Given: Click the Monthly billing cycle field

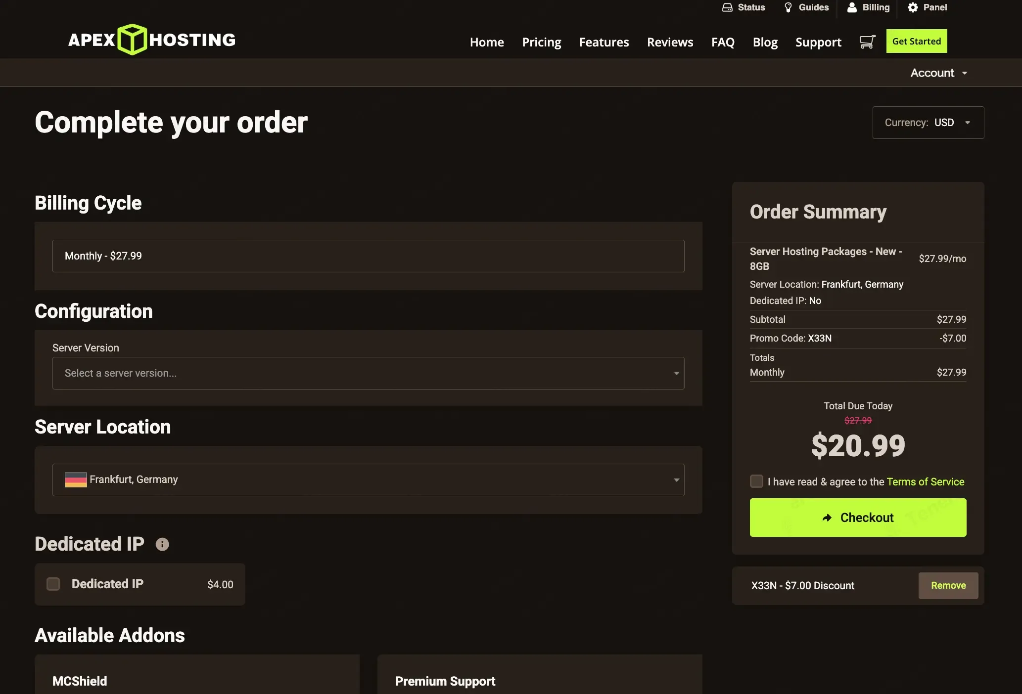Looking at the screenshot, I should (x=368, y=256).
